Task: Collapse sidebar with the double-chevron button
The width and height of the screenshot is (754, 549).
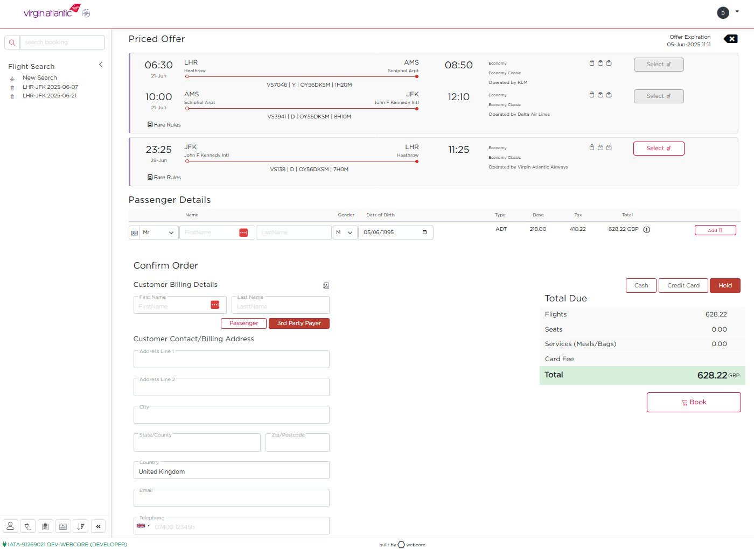Action: pos(99,526)
